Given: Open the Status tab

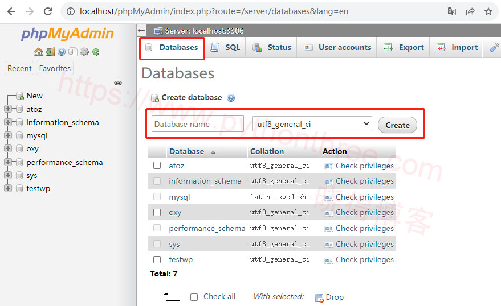Looking at the screenshot, I should (x=271, y=48).
